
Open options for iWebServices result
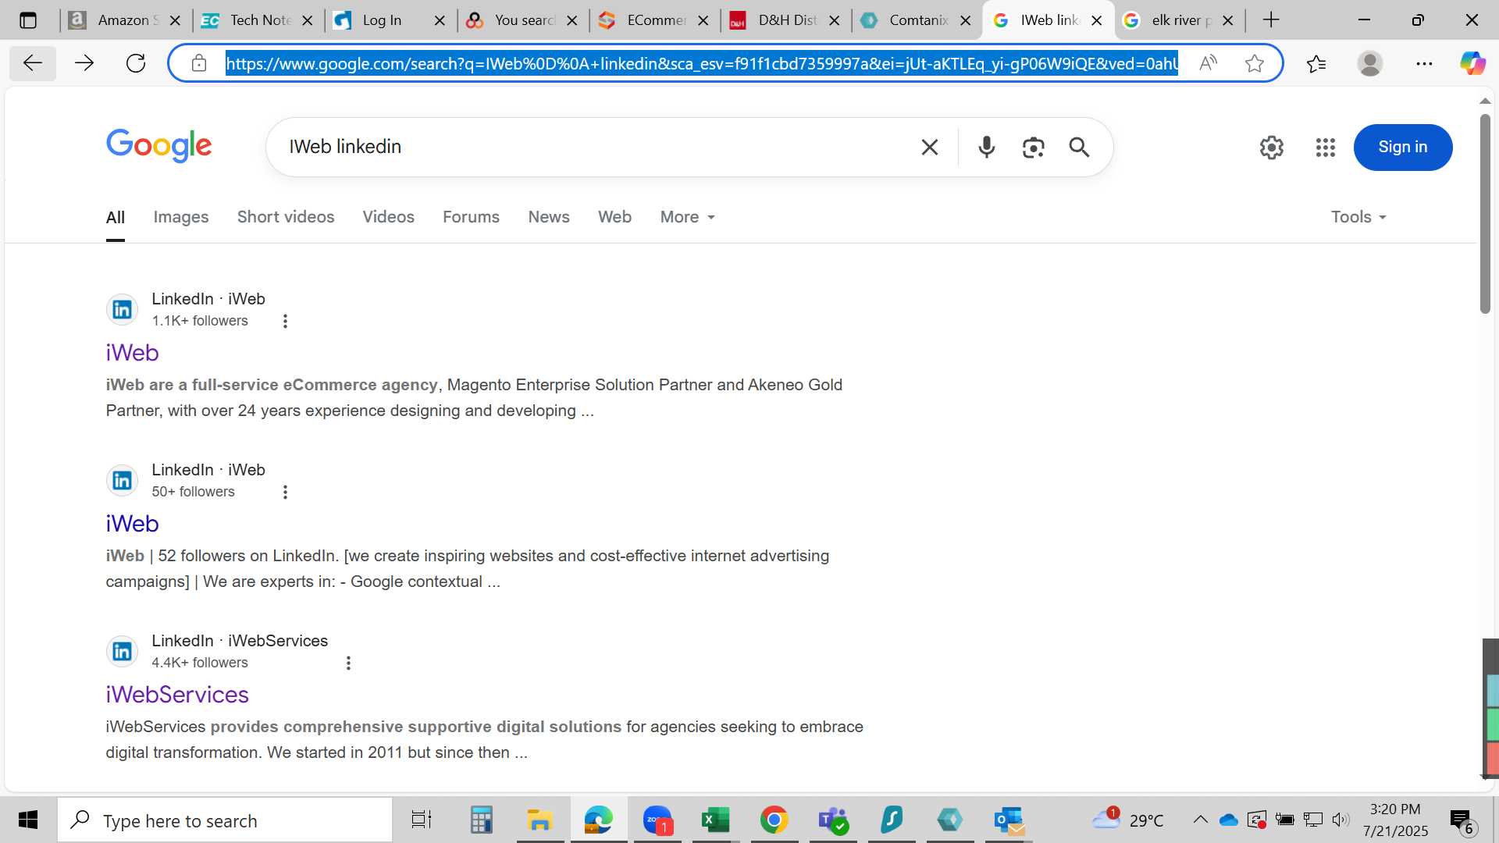[x=348, y=663]
